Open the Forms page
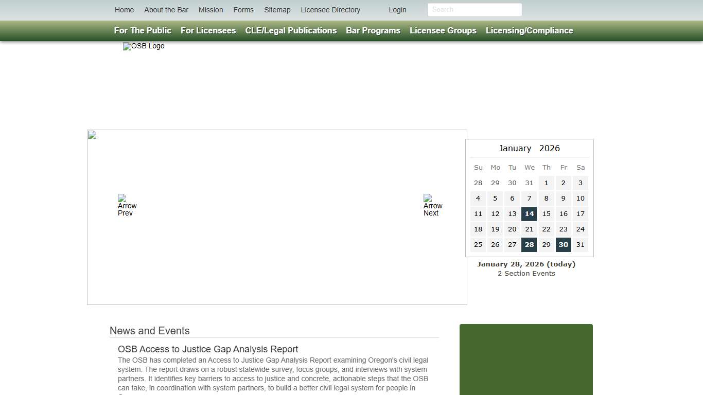This screenshot has width=703, height=395. point(243,10)
